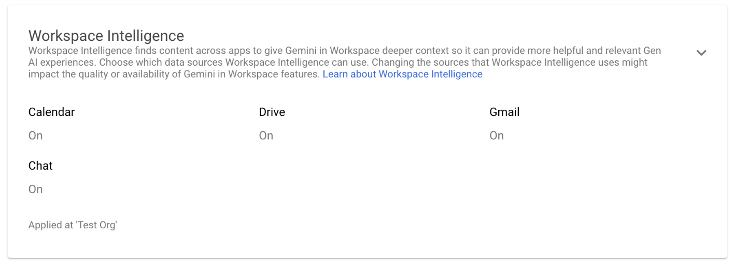This screenshot has width=734, height=264.
Task: Click the On status under Drive
Action: click(x=266, y=136)
